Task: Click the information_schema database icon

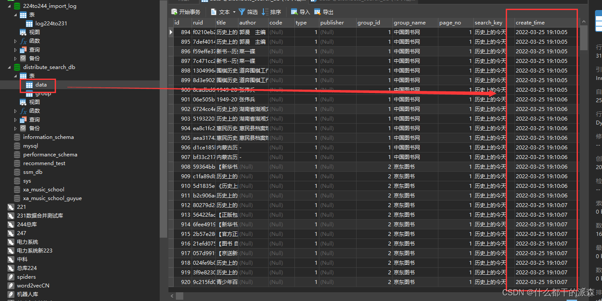Action: [17, 137]
